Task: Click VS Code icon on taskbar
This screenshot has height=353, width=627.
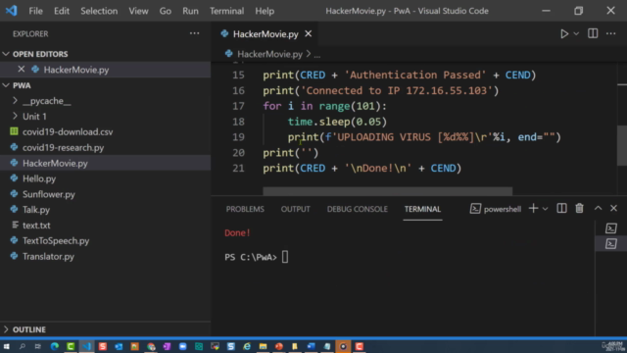Action: click(x=87, y=346)
